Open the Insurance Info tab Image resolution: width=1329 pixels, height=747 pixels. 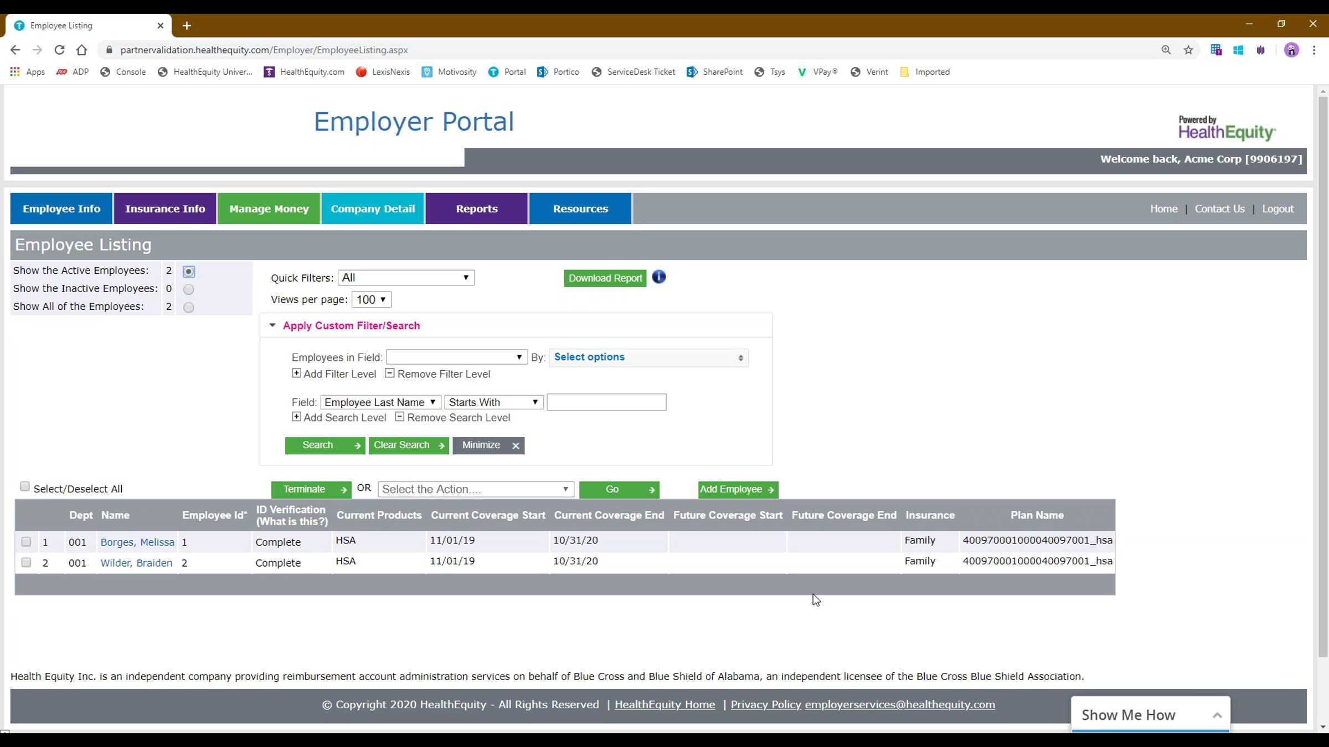[x=165, y=209]
